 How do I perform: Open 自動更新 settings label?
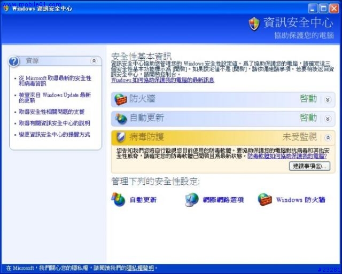pyautogui.click(x=143, y=200)
